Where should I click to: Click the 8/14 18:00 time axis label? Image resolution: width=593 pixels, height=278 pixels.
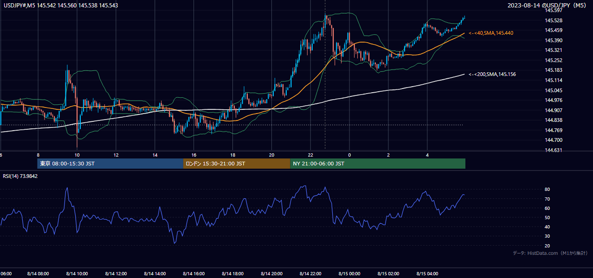(x=233, y=273)
